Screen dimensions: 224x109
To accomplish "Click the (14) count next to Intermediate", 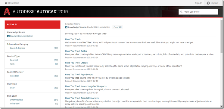I will pos(56,100).
